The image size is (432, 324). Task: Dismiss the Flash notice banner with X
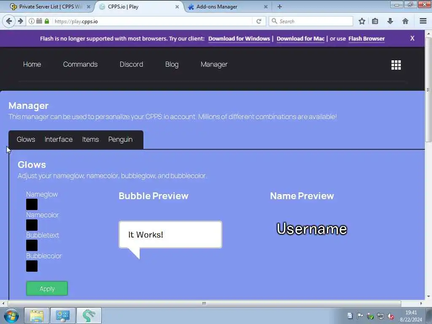pos(412,38)
